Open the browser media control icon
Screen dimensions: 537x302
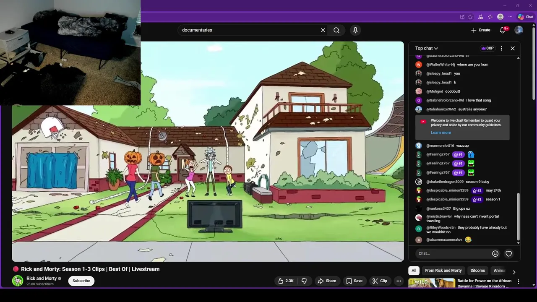[x=480, y=17]
